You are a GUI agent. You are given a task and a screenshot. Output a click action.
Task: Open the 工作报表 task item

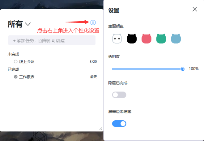(x=27, y=77)
